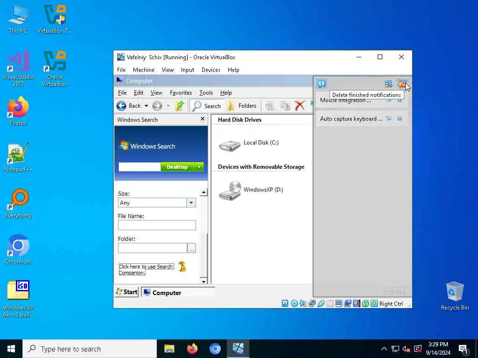Select Everything desktop shortcut
The height and width of the screenshot is (358, 478).
coord(18,204)
